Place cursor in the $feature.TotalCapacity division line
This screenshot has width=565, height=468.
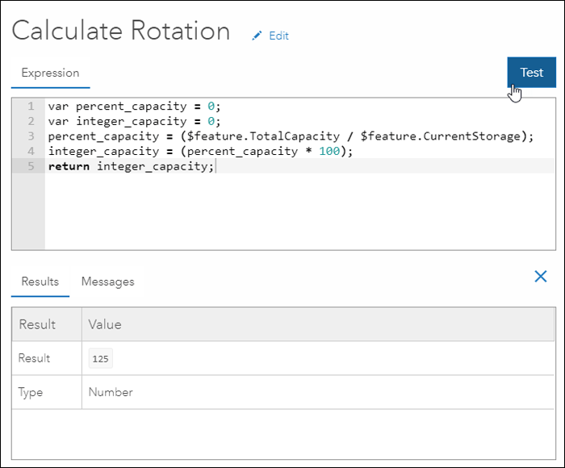291,136
